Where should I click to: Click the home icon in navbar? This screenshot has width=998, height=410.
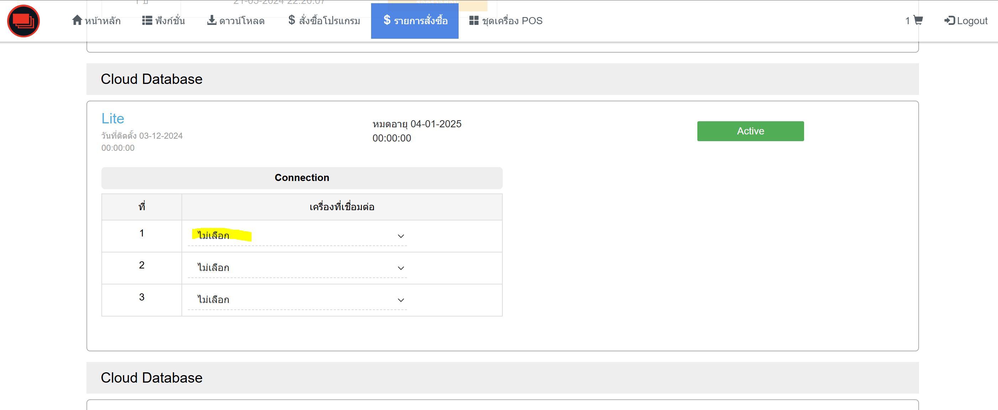pyautogui.click(x=77, y=20)
